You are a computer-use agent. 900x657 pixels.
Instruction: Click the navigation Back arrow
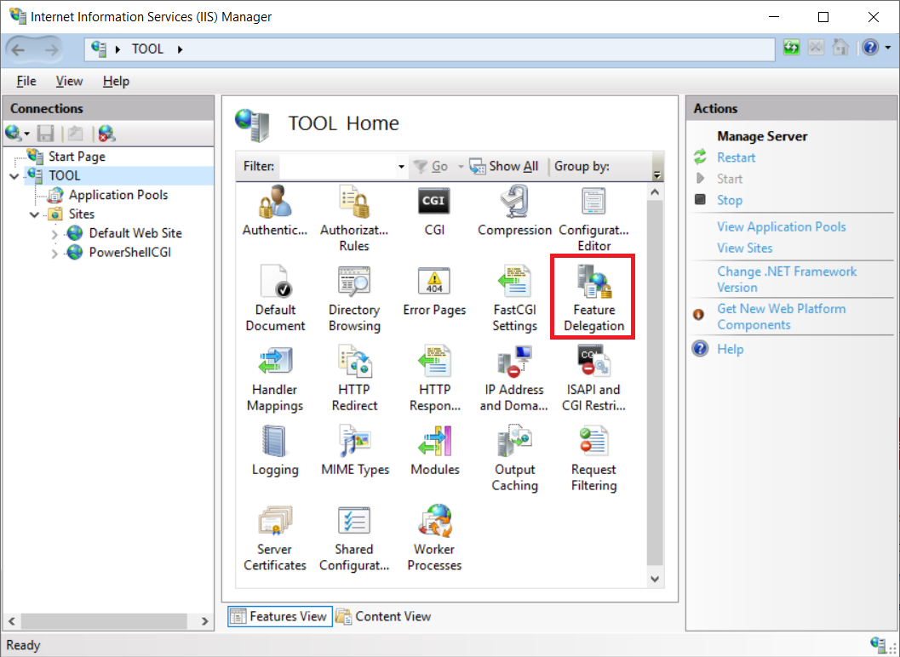(x=18, y=50)
